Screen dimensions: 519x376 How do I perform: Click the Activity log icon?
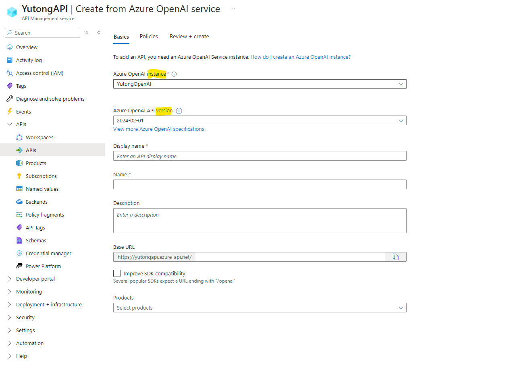point(10,60)
